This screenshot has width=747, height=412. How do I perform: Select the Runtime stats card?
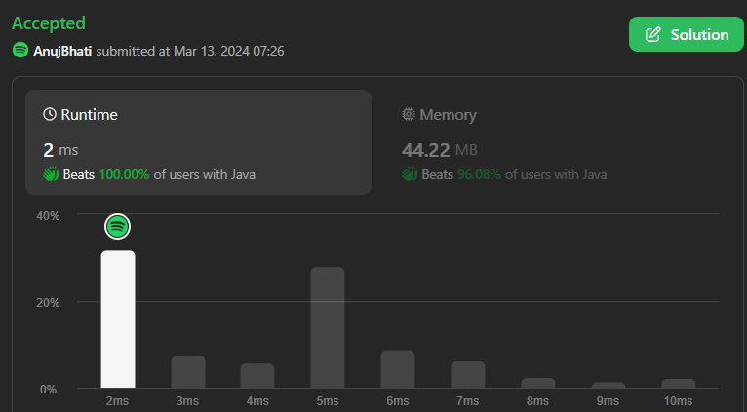click(x=198, y=142)
